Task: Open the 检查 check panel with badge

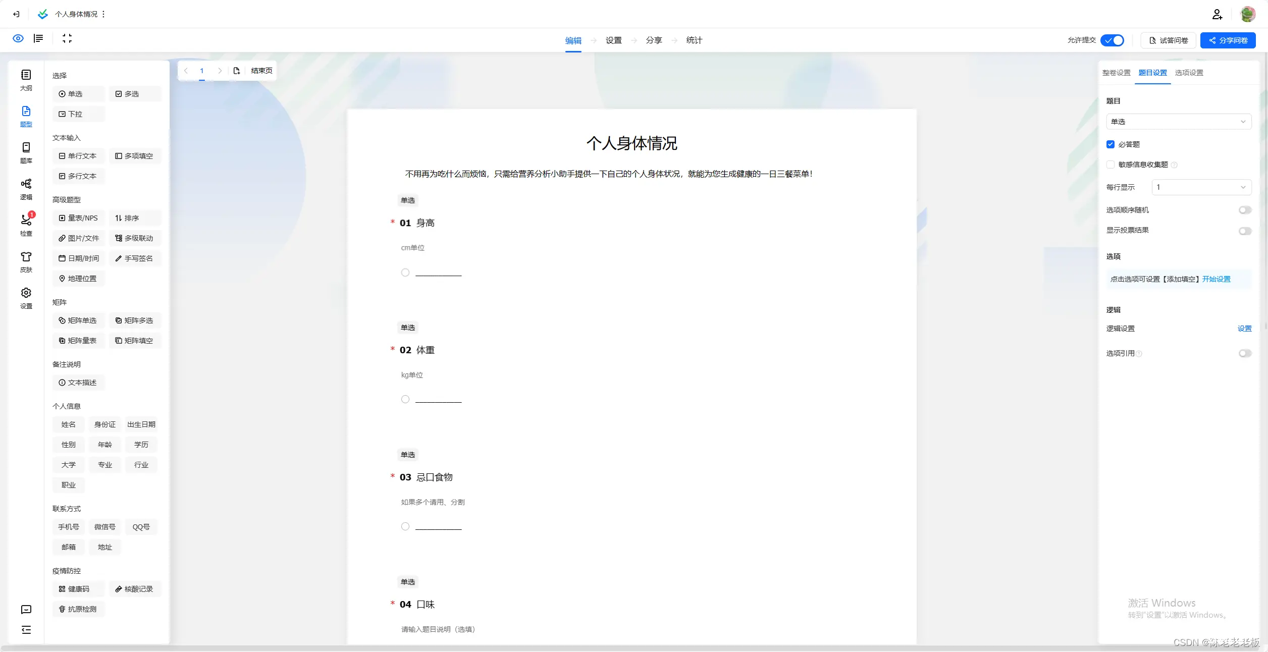Action: click(x=26, y=225)
